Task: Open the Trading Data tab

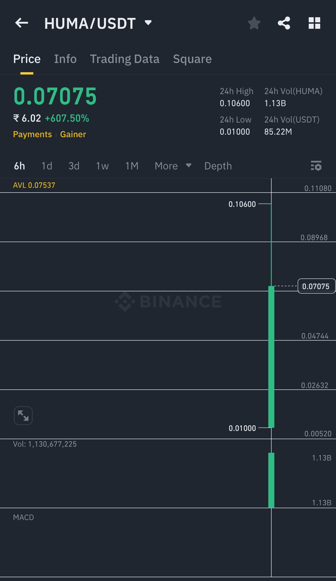Action: tap(125, 59)
